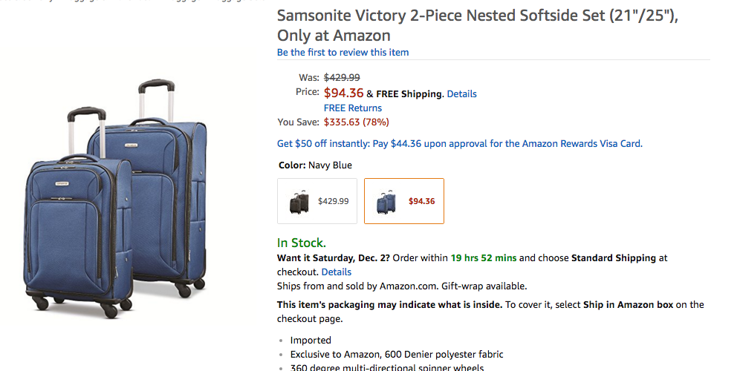Click the "19 hrs 52 mins" countdown text
Viewport: 740px width, 371px height.
[483, 258]
